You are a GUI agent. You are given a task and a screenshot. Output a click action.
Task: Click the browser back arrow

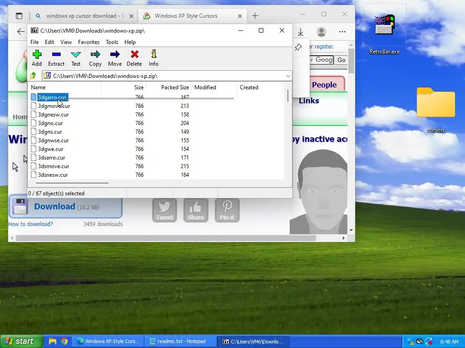tap(20, 32)
